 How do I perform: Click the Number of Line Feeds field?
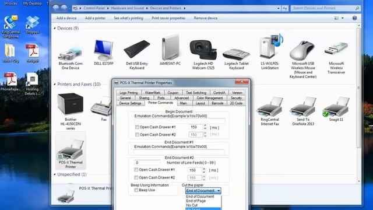(147, 163)
